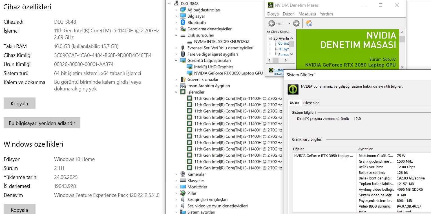
Task: Collapse the 3D Ayarları tree node in NVIDIA panel
Action: 270,38
